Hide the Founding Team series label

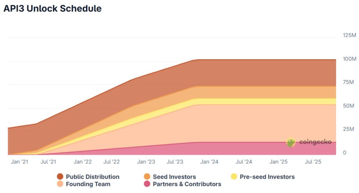(88, 184)
